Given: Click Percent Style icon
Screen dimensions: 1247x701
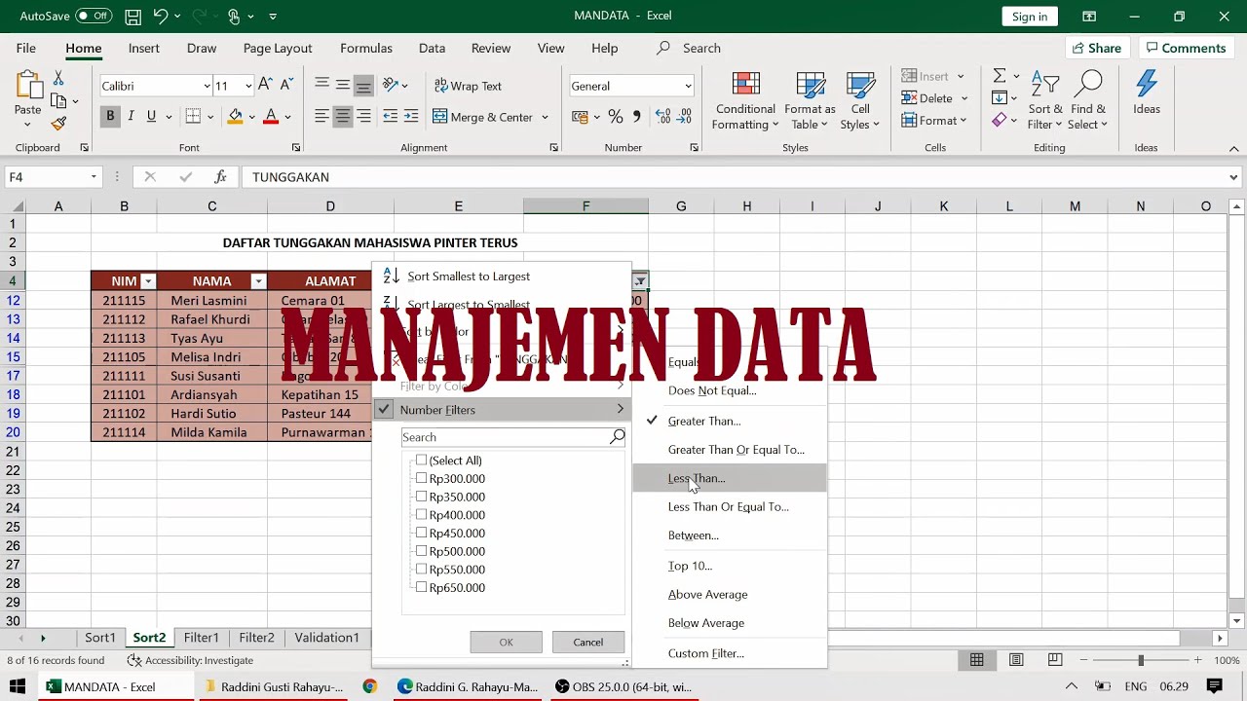Looking at the screenshot, I should [615, 117].
